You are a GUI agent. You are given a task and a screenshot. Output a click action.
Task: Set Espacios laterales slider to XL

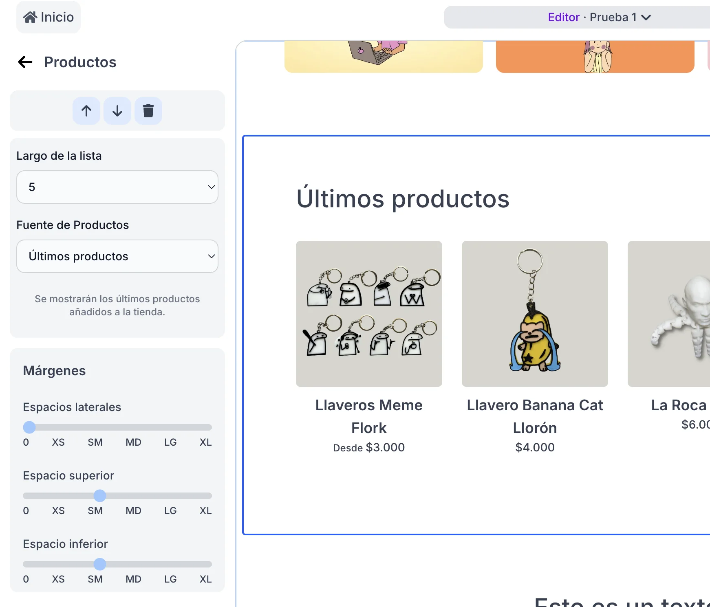(x=206, y=427)
